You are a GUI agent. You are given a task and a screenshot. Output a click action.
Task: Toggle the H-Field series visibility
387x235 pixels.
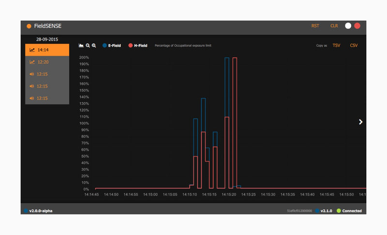coord(137,45)
